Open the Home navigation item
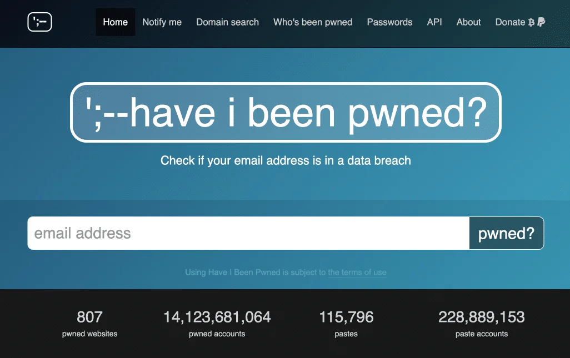 [x=115, y=22]
